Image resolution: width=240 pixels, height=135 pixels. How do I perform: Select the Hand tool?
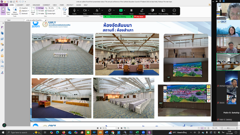[x=3, y=11]
